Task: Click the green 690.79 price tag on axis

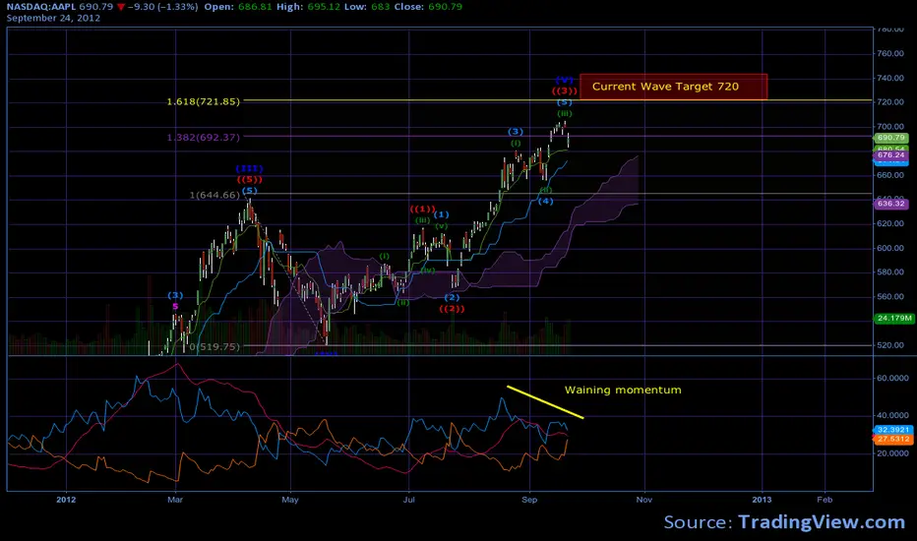Action: [890, 138]
